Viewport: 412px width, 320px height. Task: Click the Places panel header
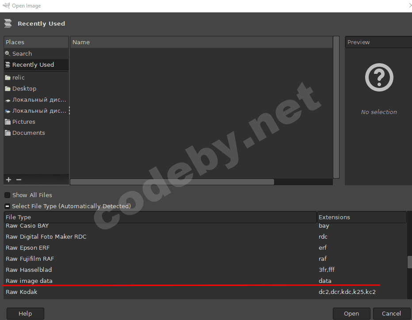36,42
